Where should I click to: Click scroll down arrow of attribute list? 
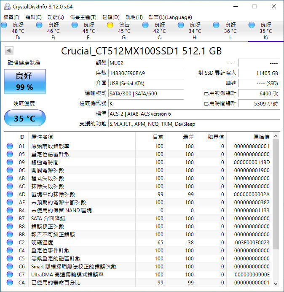[x=276, y=284]
